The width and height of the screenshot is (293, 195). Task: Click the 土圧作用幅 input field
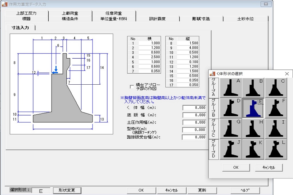pos(194,122)
